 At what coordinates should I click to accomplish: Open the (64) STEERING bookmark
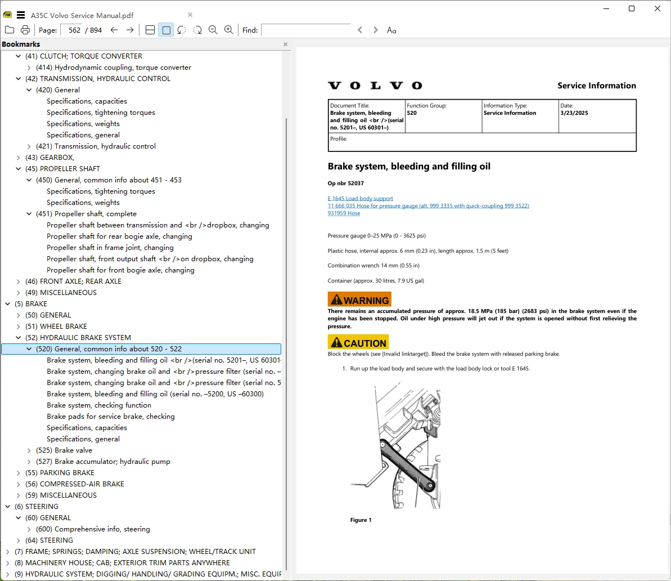49,540
